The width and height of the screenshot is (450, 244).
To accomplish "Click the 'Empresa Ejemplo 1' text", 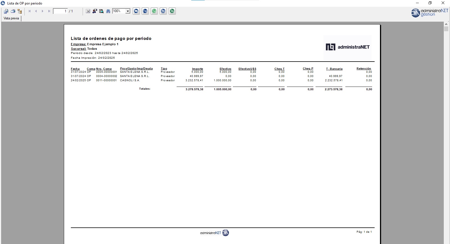I will click(x=103, y=44).
